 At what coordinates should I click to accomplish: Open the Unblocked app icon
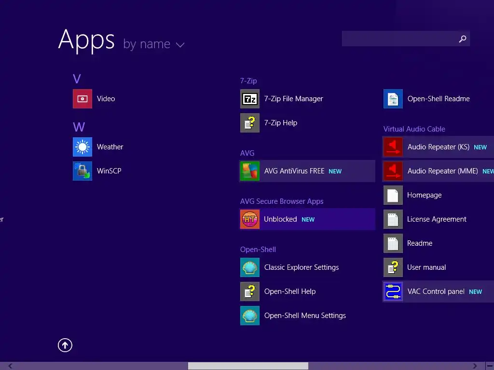[x=250, y=219]
